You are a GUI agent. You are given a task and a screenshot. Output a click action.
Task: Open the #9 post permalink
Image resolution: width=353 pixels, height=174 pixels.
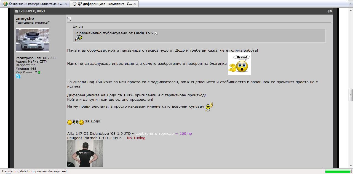coord(330,11)
